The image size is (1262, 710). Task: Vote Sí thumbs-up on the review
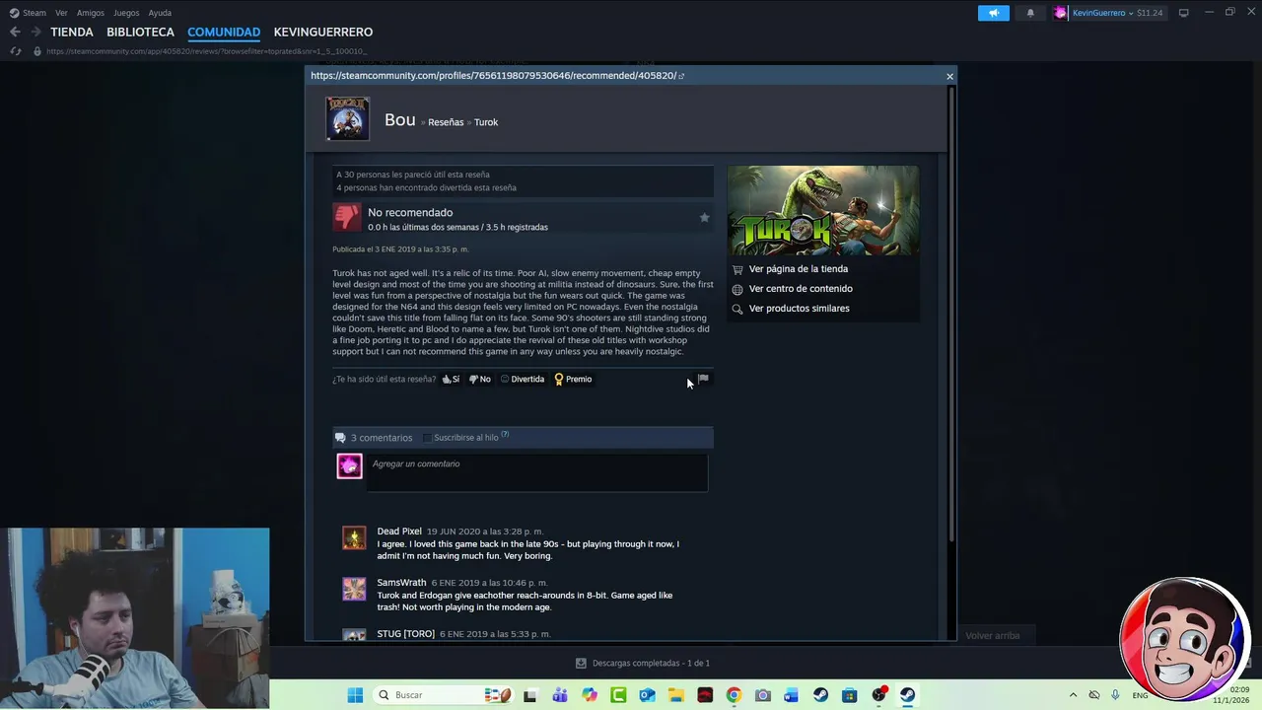(x=451, y=380)
